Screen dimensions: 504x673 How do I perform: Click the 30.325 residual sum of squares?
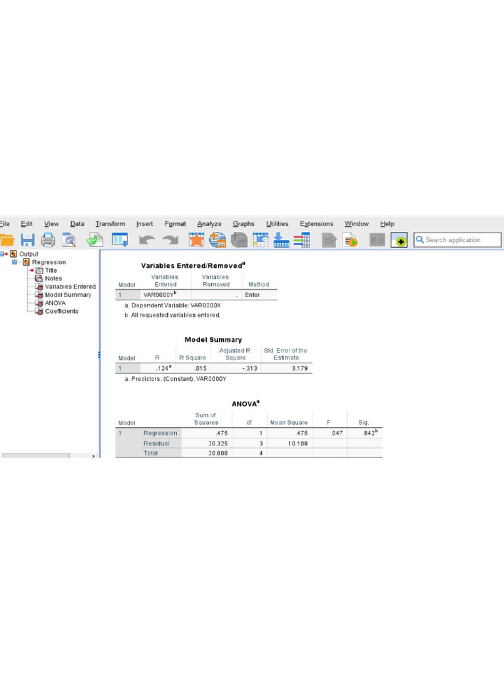(207, 444)
